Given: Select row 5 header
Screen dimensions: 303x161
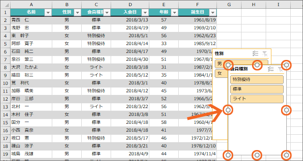Looking at the screenshot, I should click(5, 44).
